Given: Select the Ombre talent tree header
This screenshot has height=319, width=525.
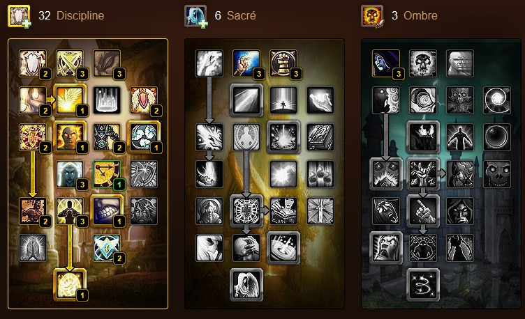Looking at the screenshot, I should (x=420, y=15).
